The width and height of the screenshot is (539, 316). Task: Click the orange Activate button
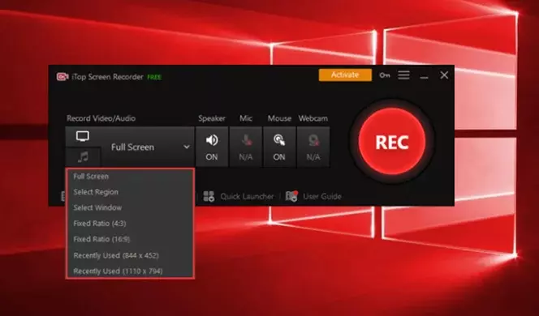coord(345,75)
